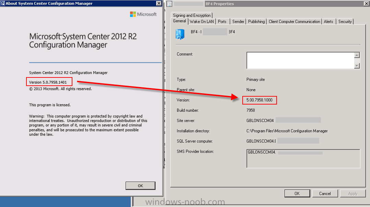The height and width of the screenshot is (207, 370).
Task: Open the Alerts tab
Action: point(328,22)
